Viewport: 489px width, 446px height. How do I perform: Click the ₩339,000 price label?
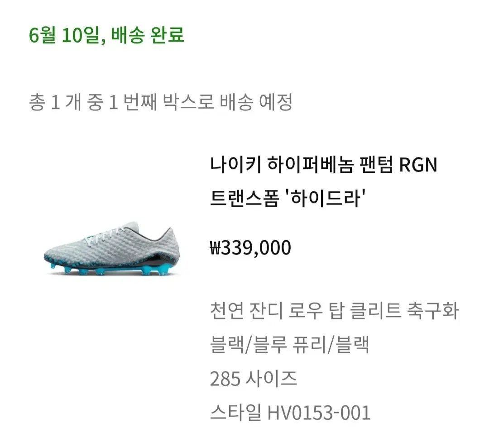point(250,248)
